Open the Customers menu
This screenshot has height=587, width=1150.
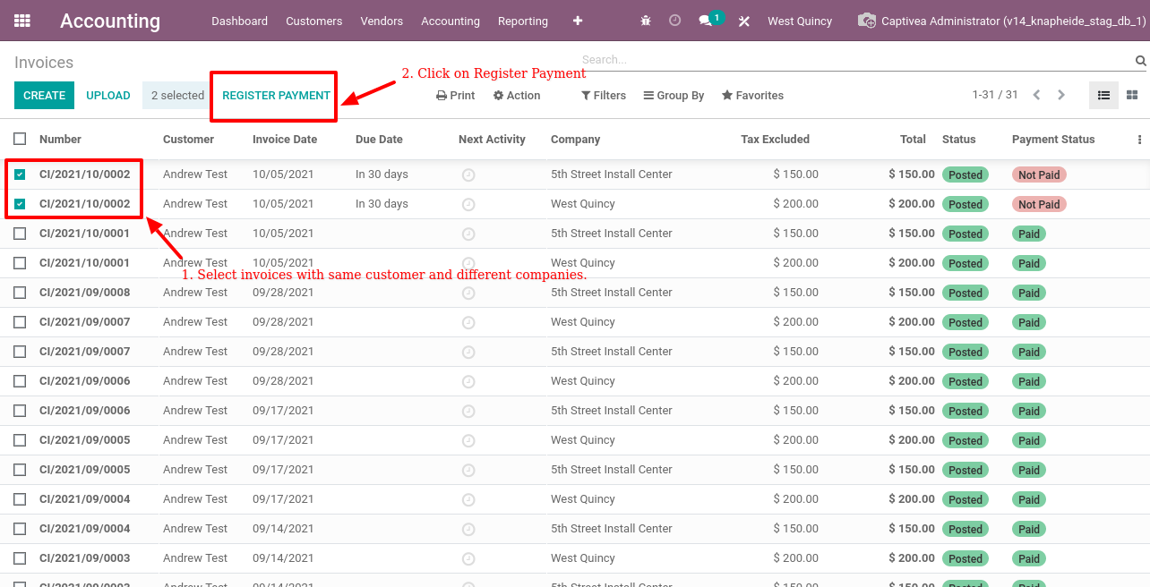(x=314, y=21)
